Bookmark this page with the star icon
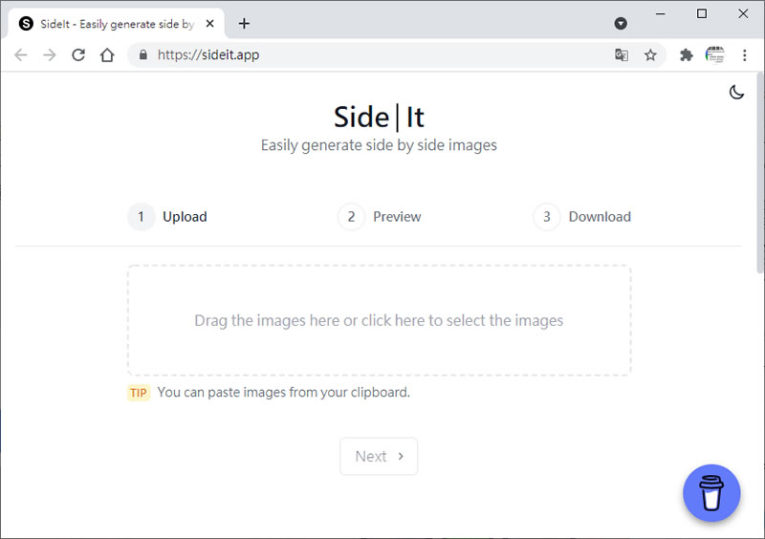The height and width of the screenshot is (539, 765). coord(650,55)
